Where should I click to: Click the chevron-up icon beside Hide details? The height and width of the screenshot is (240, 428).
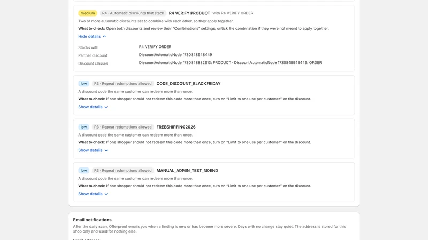coord(104,36)
